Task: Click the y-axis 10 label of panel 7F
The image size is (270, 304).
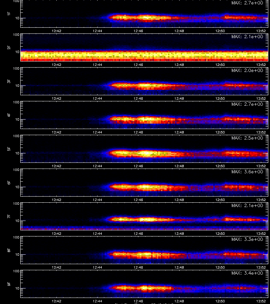Action: click(x=17, y=221)
